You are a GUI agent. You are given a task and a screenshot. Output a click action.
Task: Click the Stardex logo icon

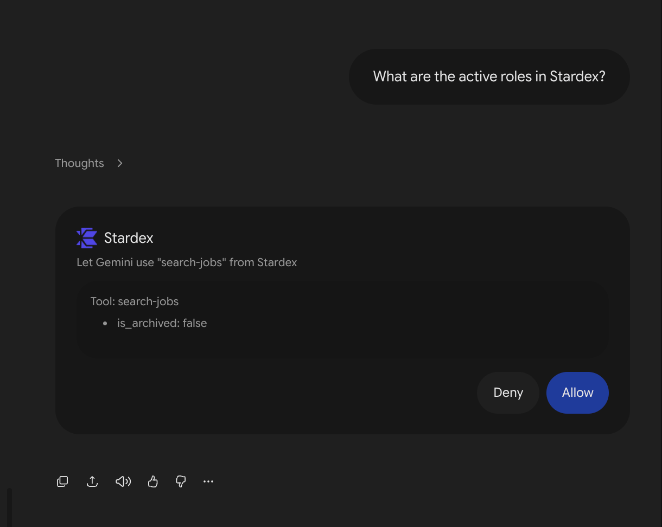pos(87,238)
